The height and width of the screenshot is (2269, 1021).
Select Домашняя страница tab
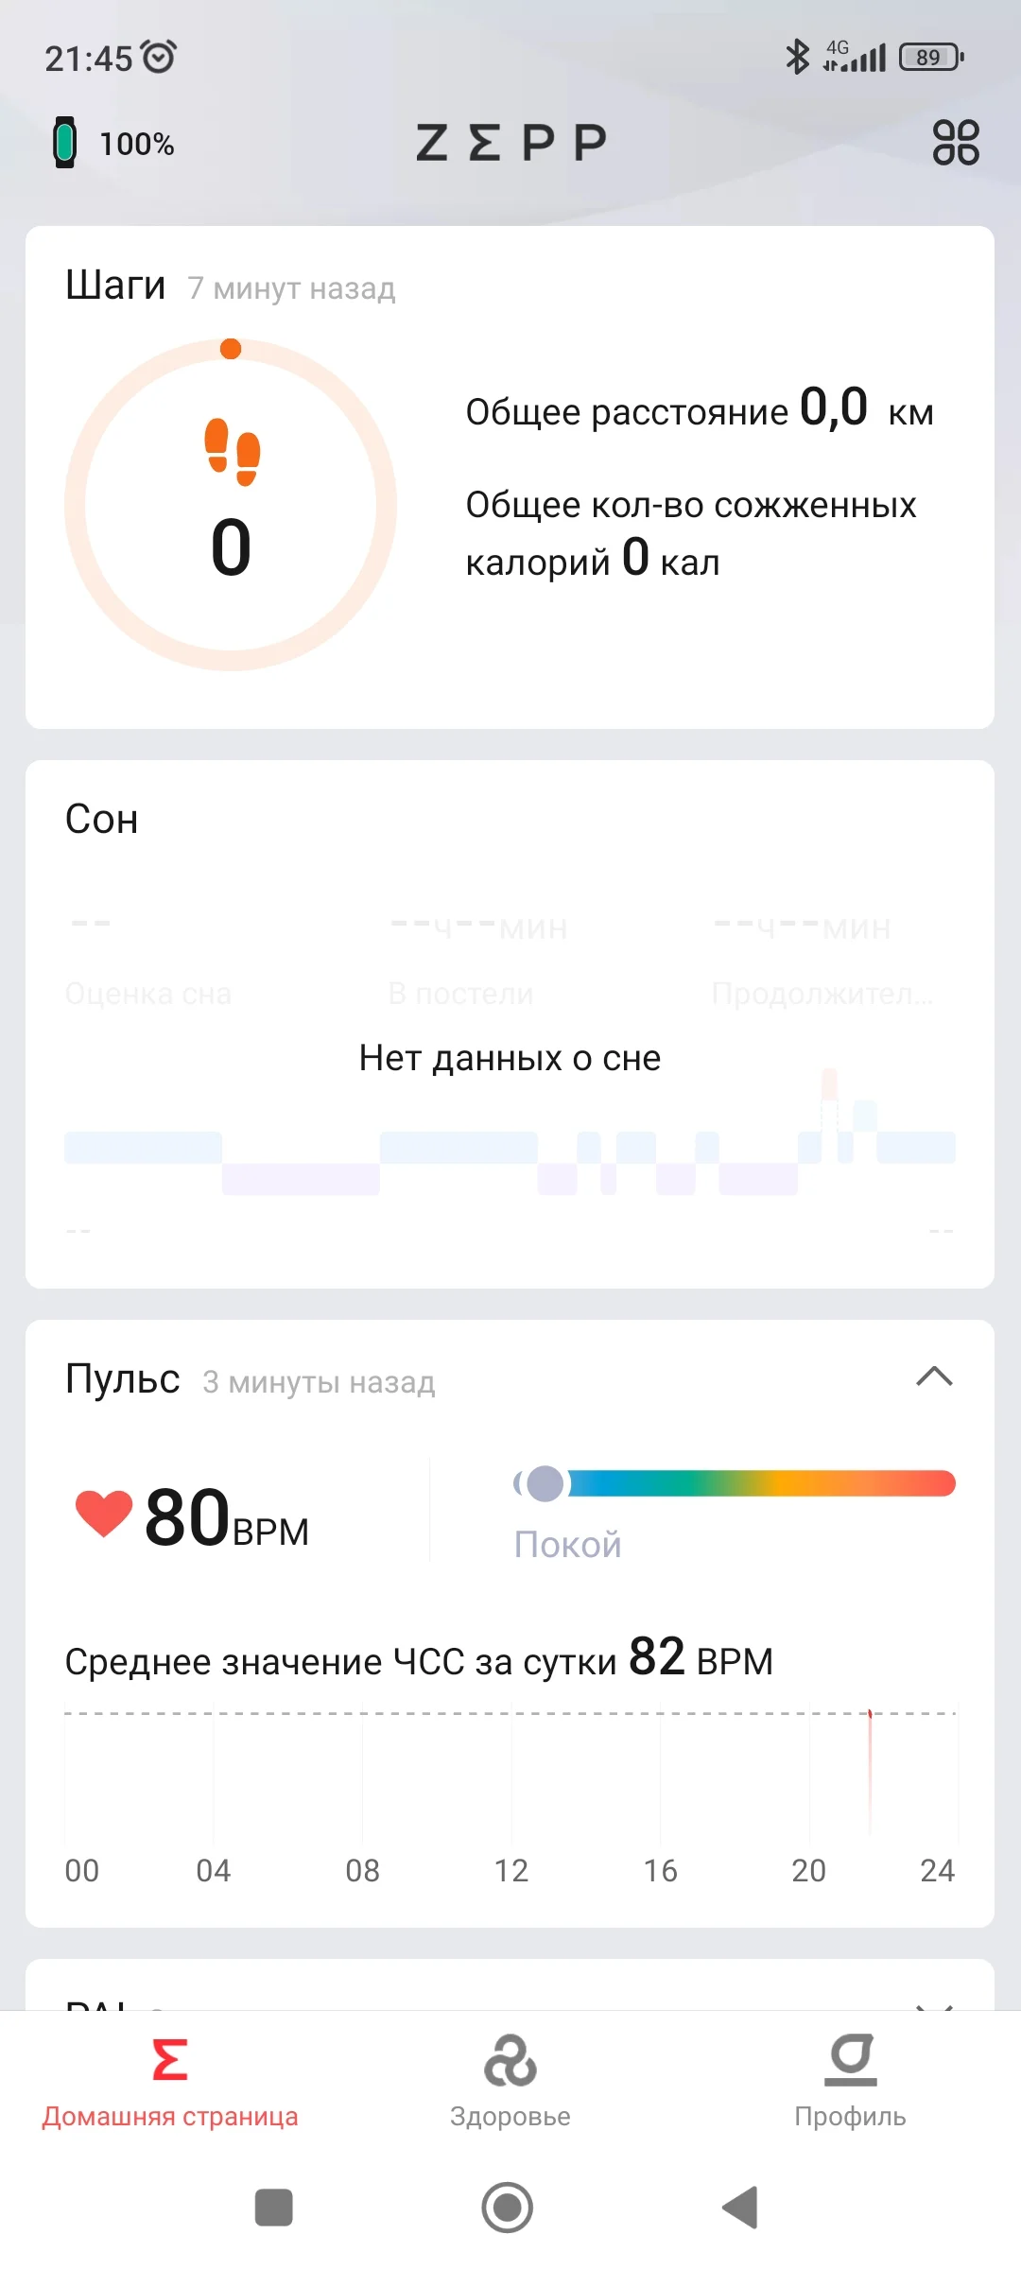170,2080
